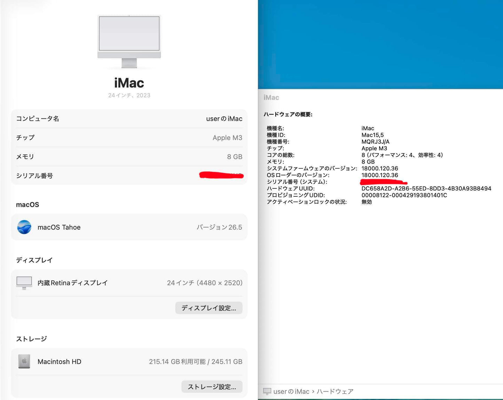This screenshot has height=400, width=503.
Task: Click the macOS Tahoe logo icon
Action: pyautogui.click(x=24, y=227)
